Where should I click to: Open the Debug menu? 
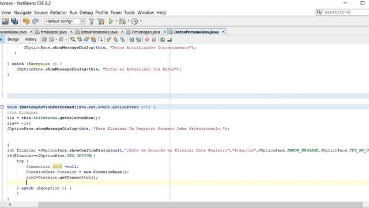[86, 13]
